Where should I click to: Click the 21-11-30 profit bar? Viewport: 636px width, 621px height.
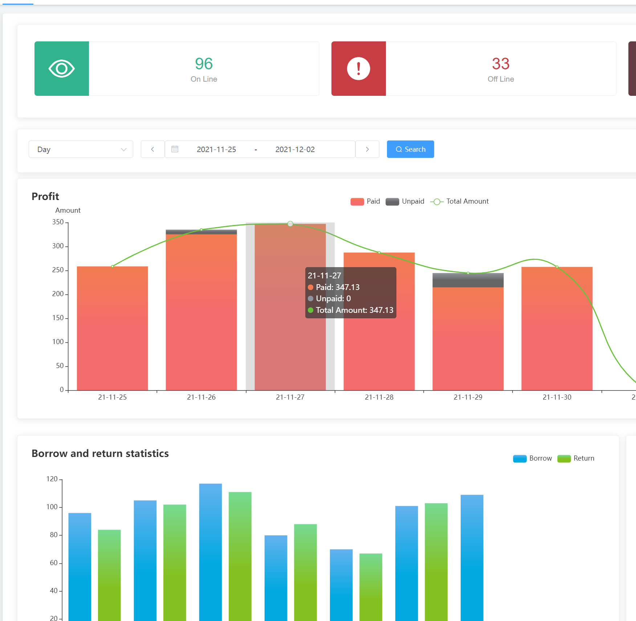point(557,329)
